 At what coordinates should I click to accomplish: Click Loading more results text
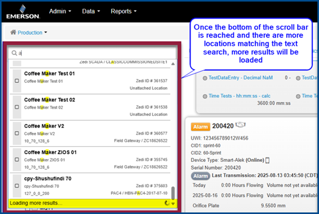coord(36,203)
